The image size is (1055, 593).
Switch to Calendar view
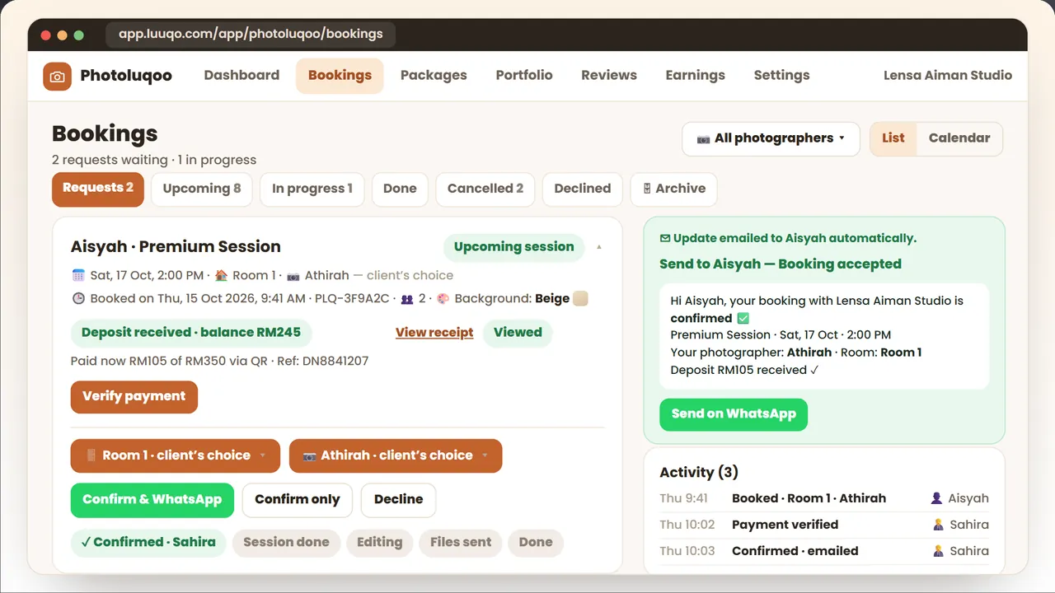click(x=959, y=138)
